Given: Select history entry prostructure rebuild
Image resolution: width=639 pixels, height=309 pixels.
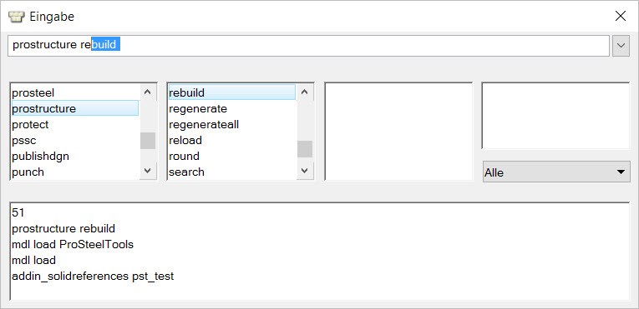Looking at the screenshot, I should [x=63, y=228].
